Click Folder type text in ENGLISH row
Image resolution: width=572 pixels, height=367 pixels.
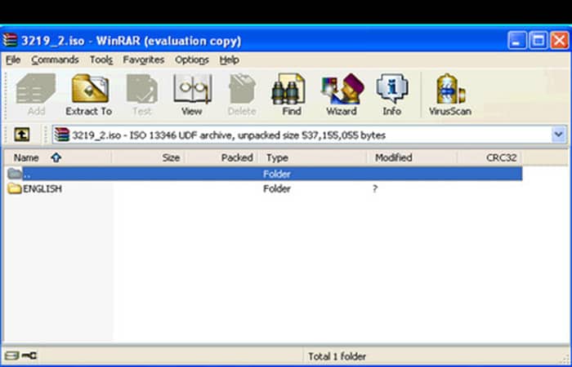277,188
